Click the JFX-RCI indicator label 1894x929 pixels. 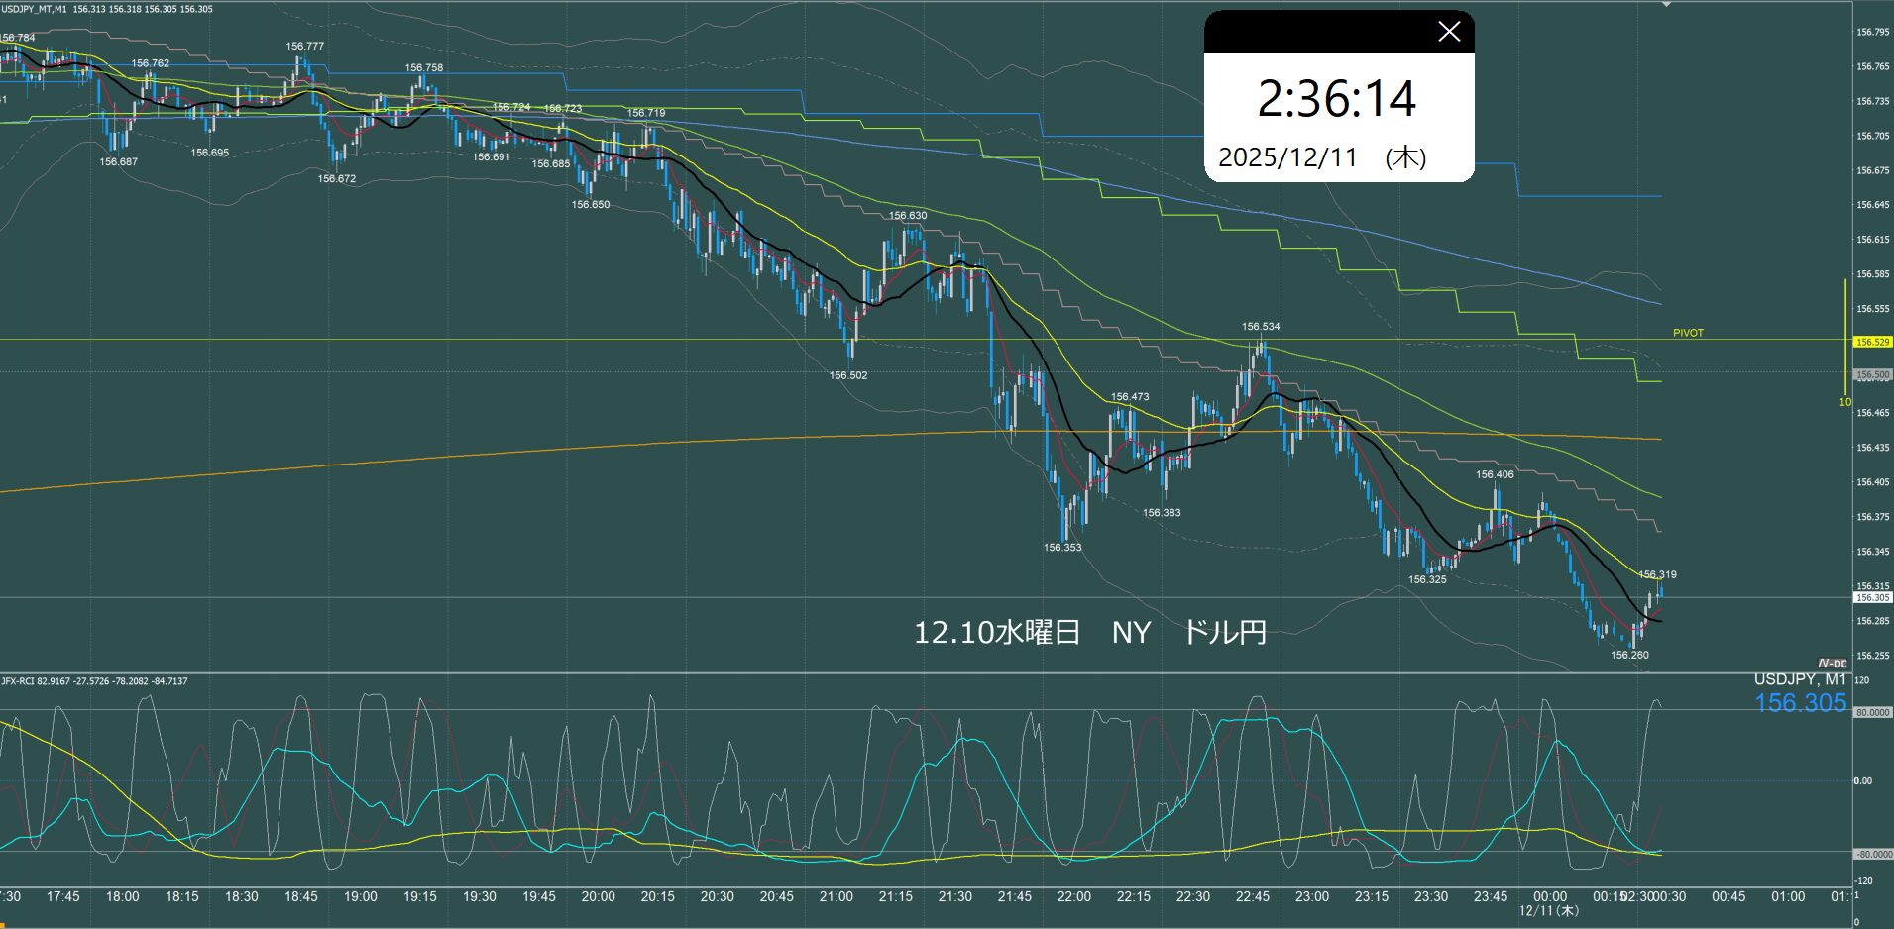pyautogui.click(x=18, y=681)
